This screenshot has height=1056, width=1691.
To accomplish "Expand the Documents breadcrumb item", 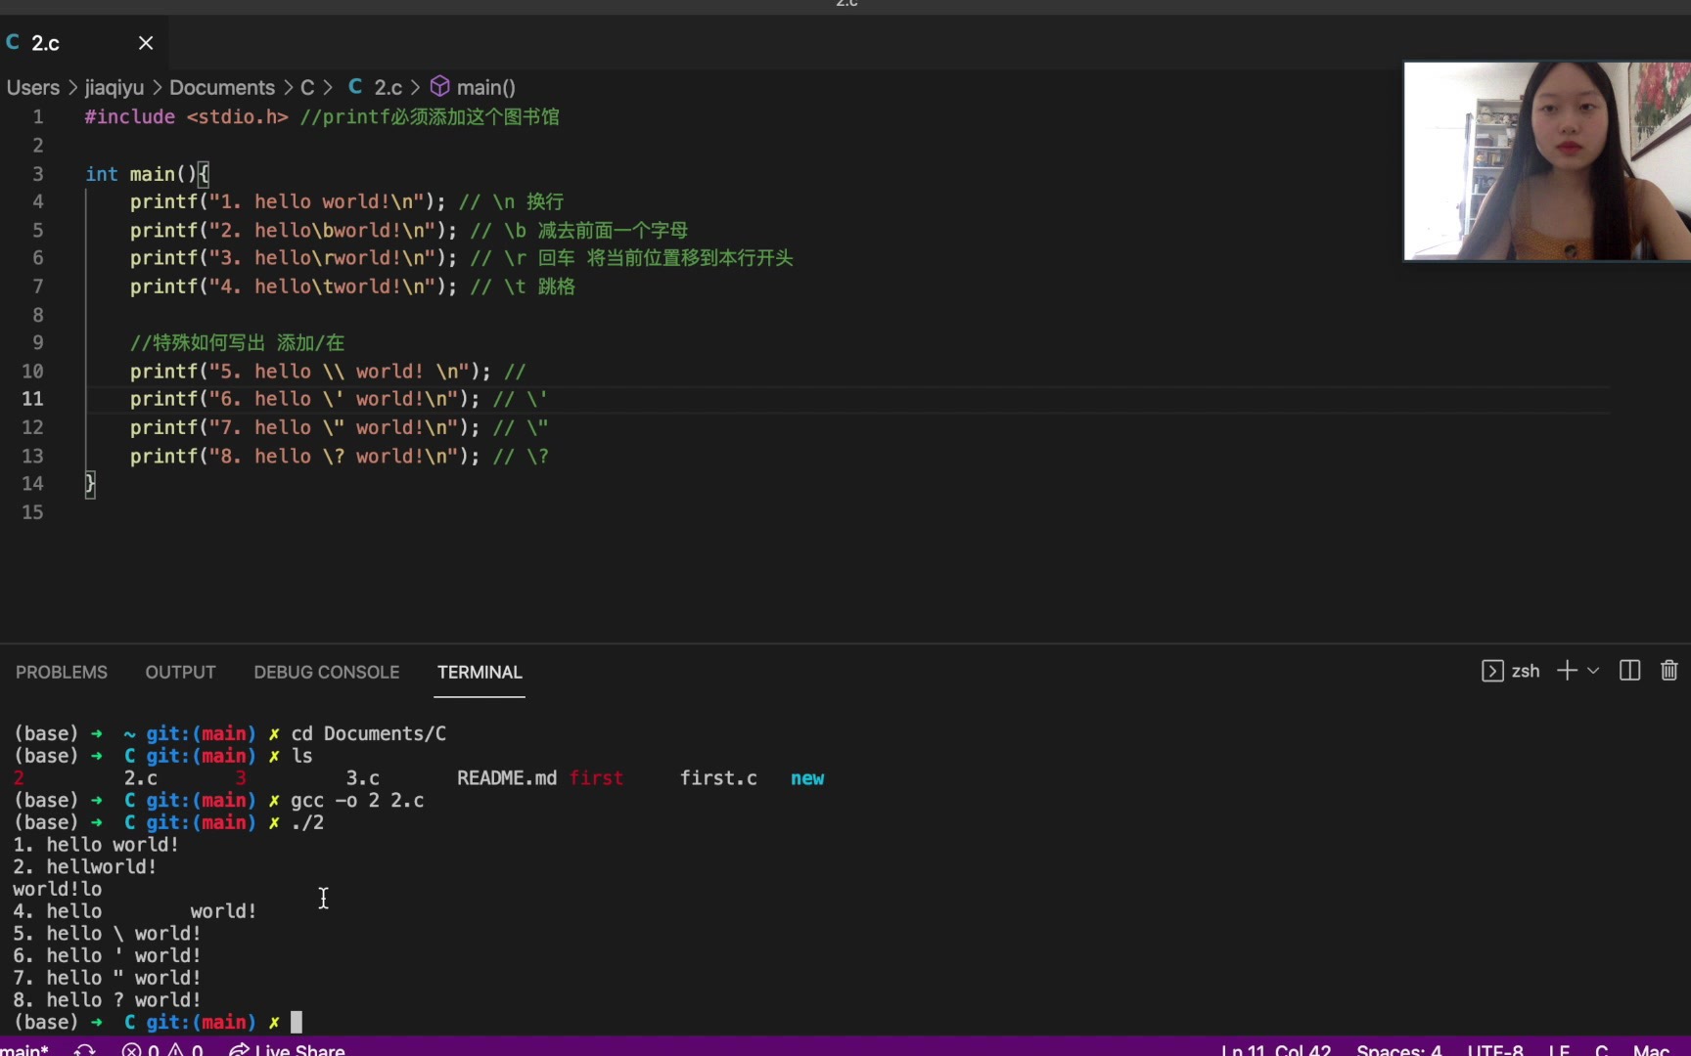I will tap(222, 87).
